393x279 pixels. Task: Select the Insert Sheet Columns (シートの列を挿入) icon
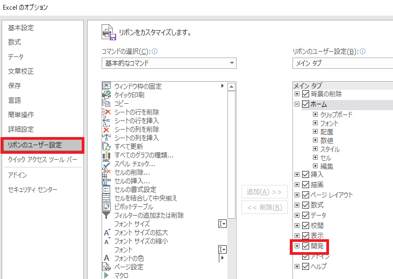(106, 138)
